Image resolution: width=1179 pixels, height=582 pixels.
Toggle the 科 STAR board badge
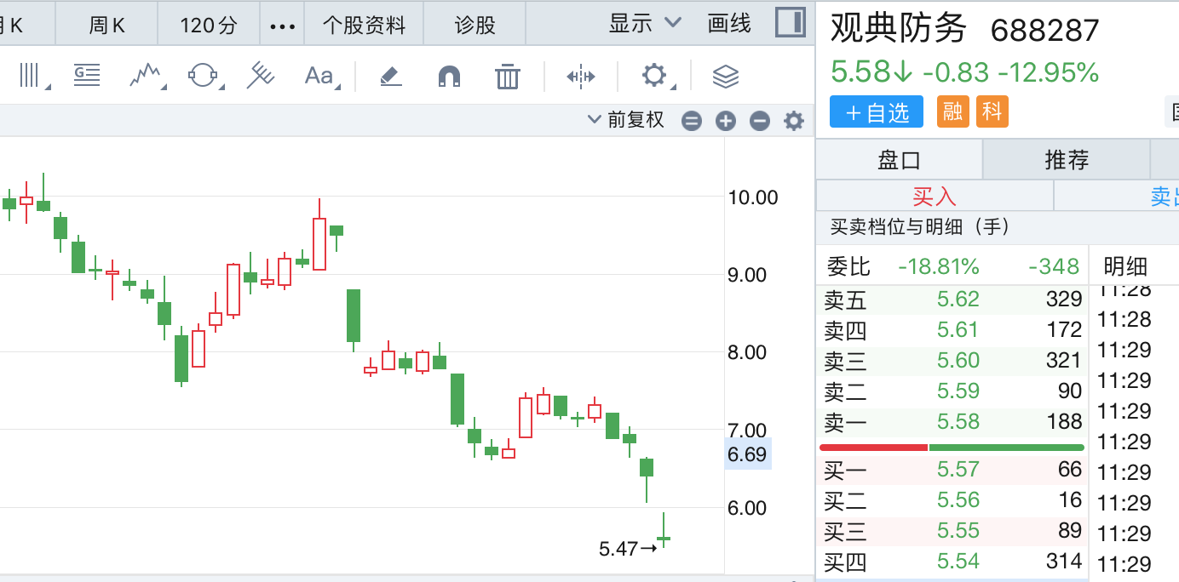tap(992, 111)
